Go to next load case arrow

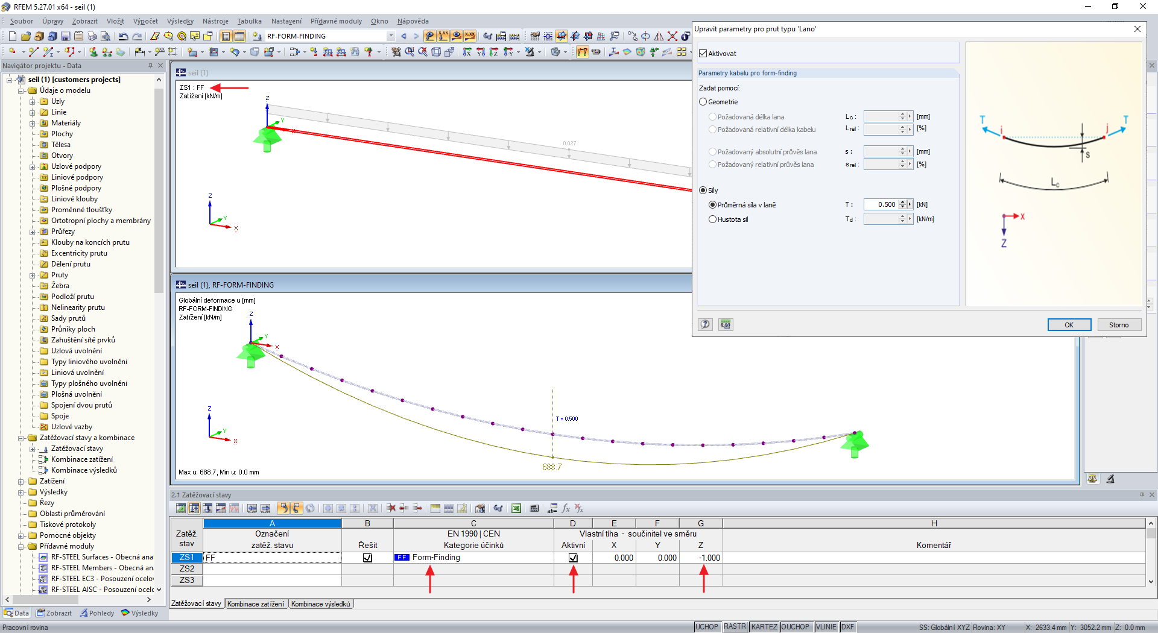[x=416, y=36]
